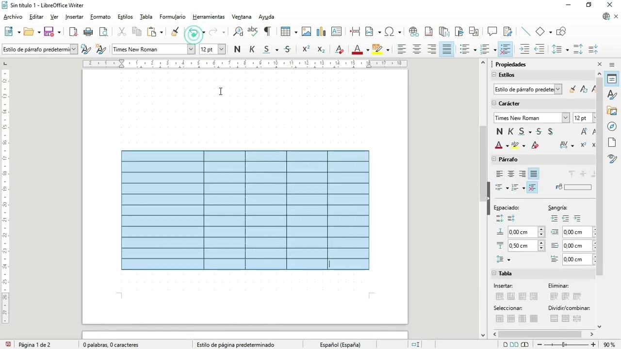Export directly as PDF
The image size is (621, 349).
[73, 32]
